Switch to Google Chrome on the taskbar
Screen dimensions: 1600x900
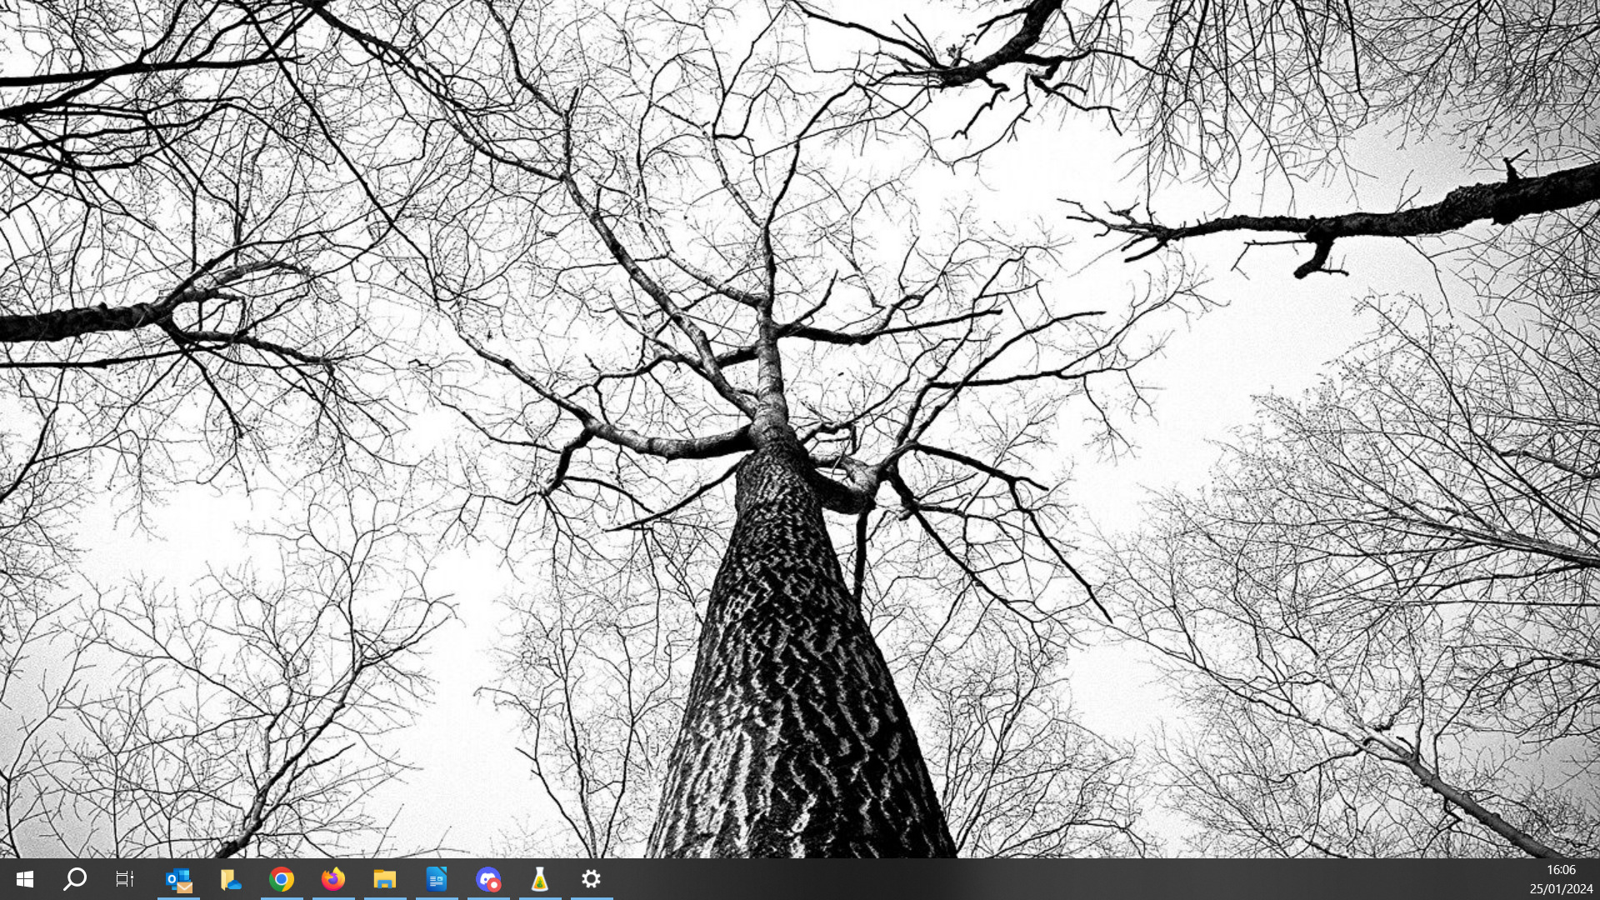(x=282, y=879)
